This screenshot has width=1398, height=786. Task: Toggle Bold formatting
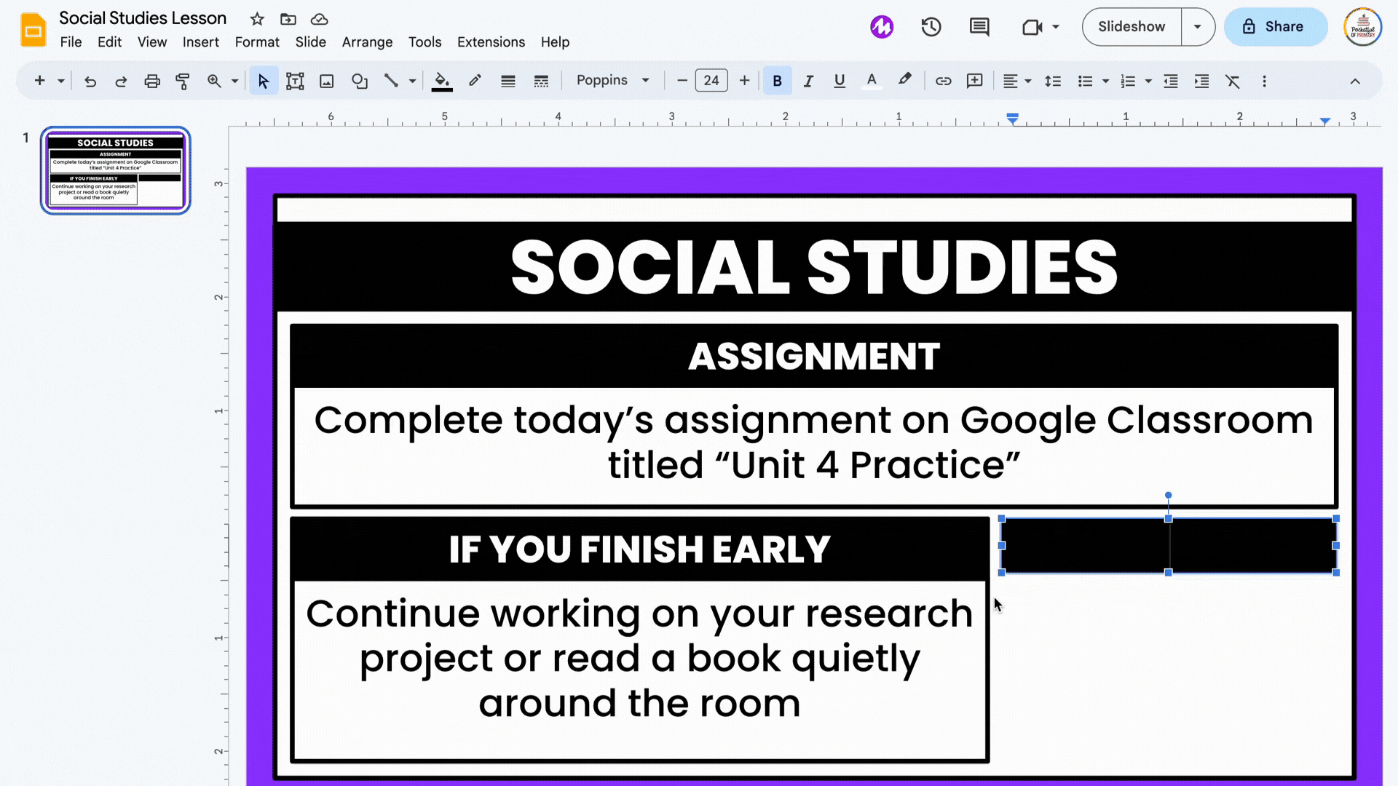[x=777, y=81]
